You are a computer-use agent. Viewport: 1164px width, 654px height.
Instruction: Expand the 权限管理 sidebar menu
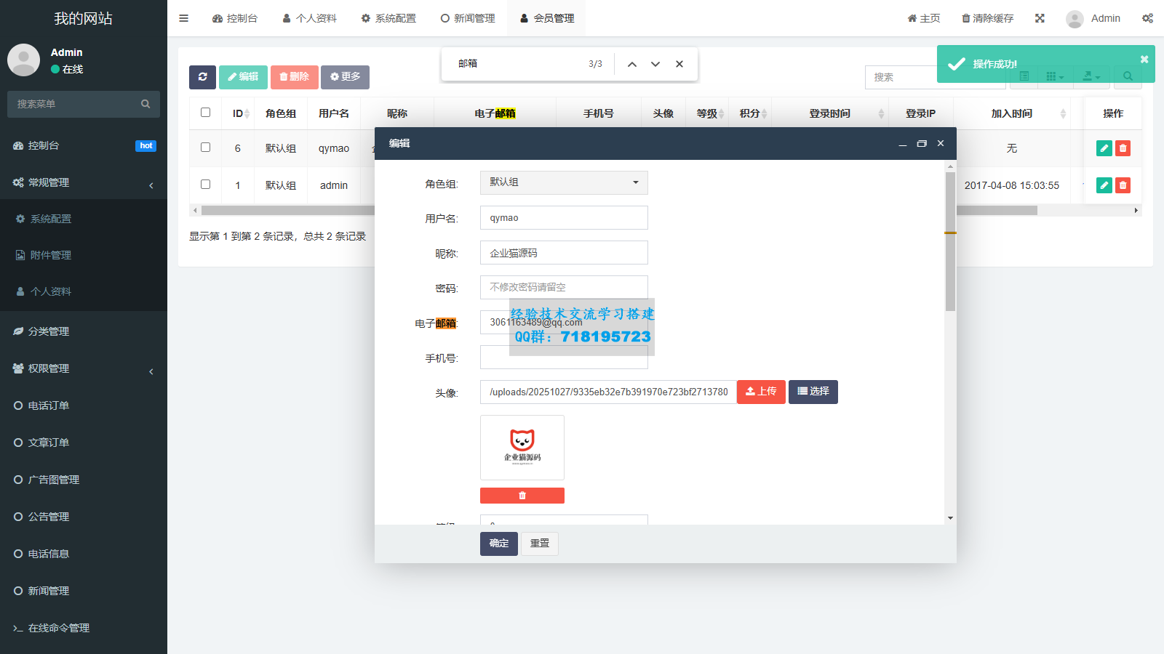(84, 368)
